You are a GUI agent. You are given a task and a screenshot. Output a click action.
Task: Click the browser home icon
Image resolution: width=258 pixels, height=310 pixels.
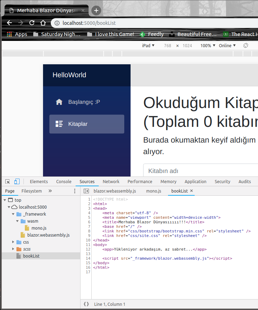[43, 23]
